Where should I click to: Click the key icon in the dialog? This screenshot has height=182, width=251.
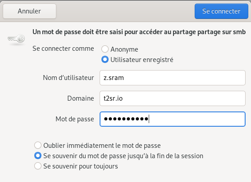point(16,39)
